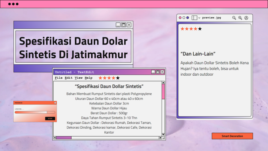
Task: Close the Spesifikasi Daun Dolar title window
Action: [129, 25]
